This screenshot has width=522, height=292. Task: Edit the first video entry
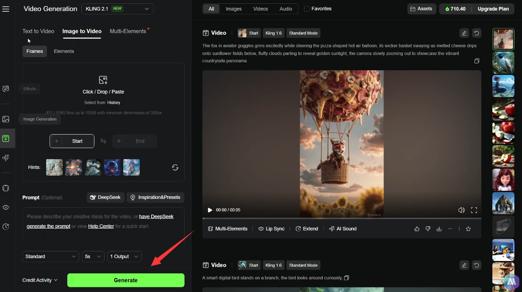(x=464, y=33)
